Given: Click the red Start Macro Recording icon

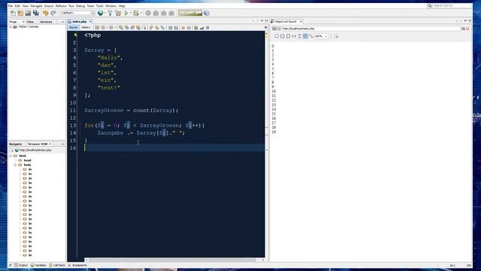Looking at the screenshot, I should 183,28.
